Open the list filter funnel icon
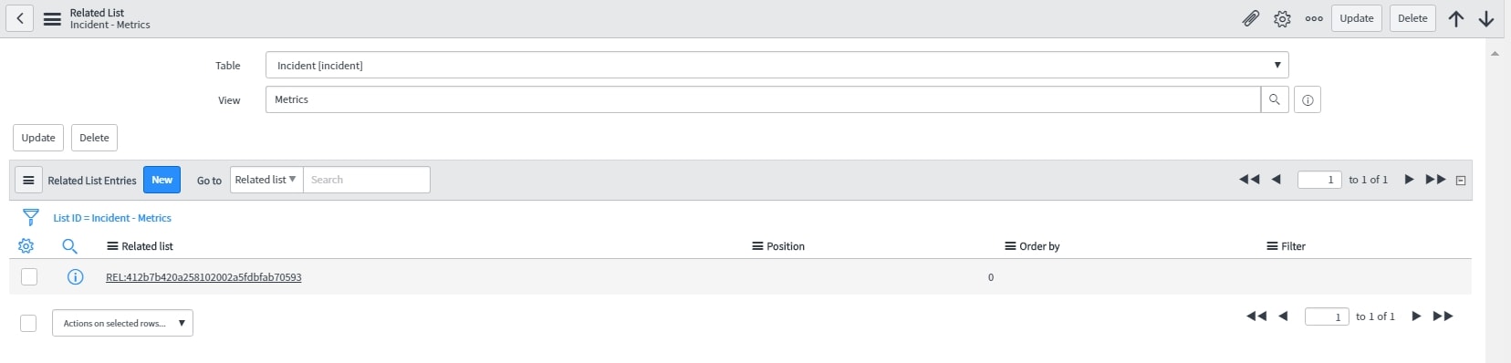 click(30, 217)
